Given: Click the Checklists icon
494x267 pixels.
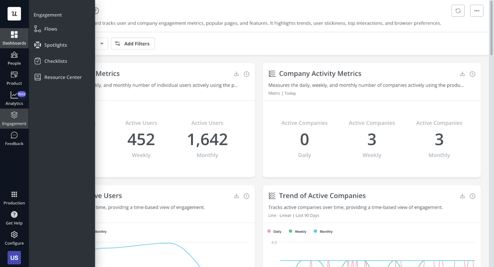Looking at the screenshot, I should (x=37, y=61).
